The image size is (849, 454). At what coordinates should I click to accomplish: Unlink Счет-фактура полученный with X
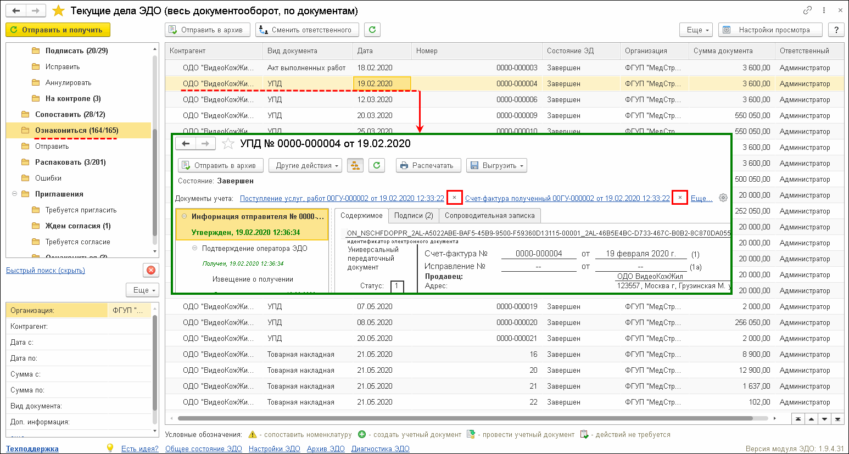click(x=680, y=198)
